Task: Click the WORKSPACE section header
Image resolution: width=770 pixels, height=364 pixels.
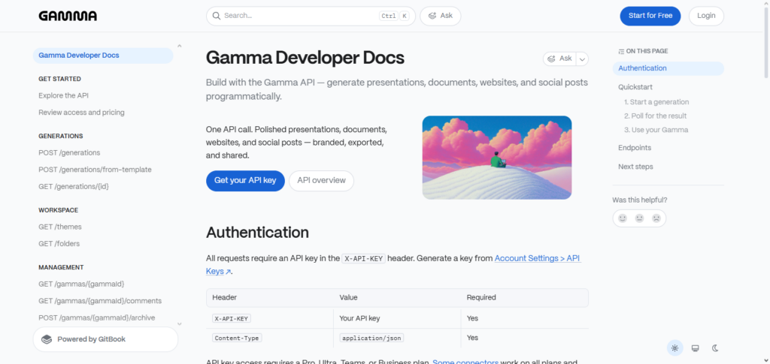Action: pos(59,210)
